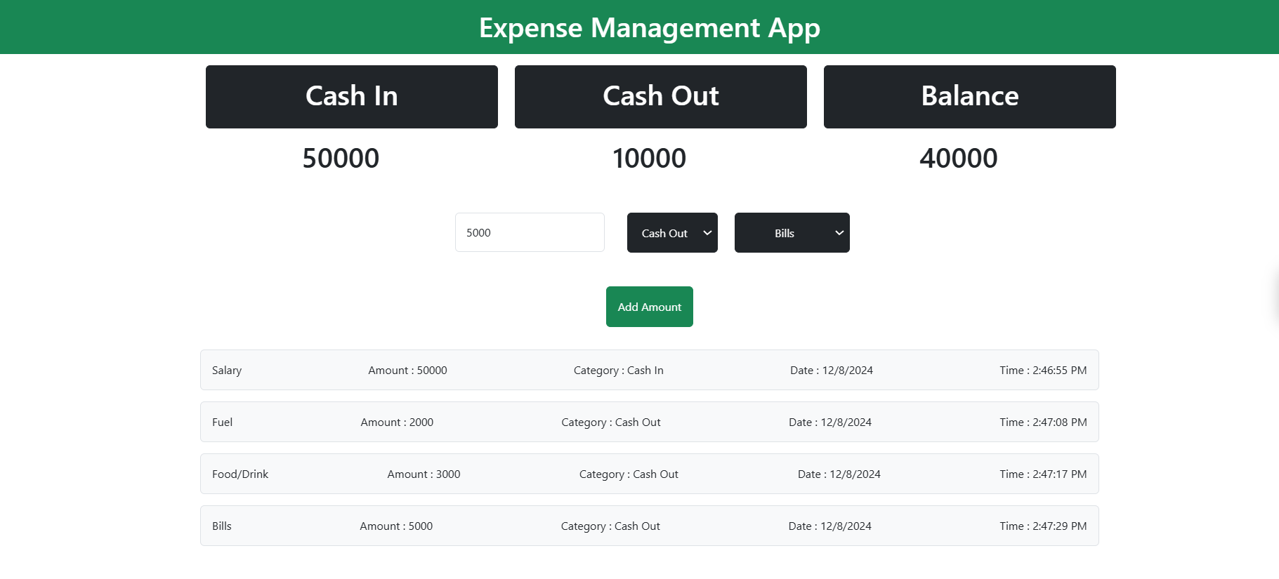Expand the Bills category dropdown
1279x579 pixels.
pyautogui.click(x=792, y=233)
